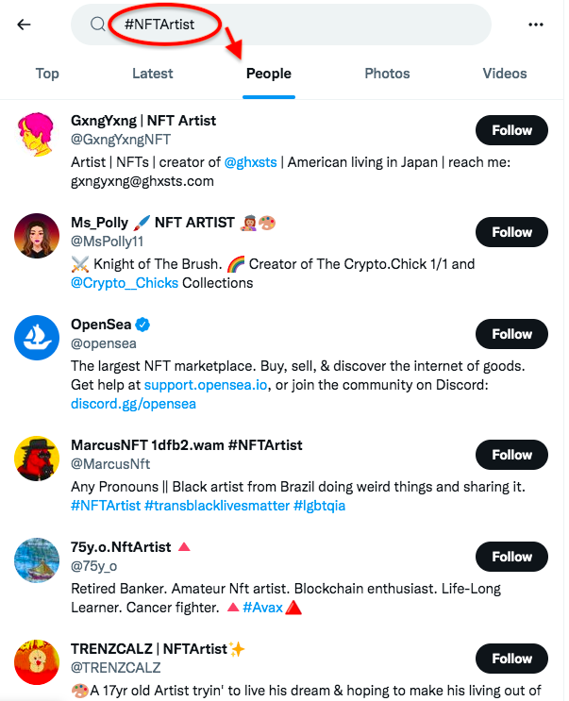Open the Videos tab

click(x=505, y=74)
